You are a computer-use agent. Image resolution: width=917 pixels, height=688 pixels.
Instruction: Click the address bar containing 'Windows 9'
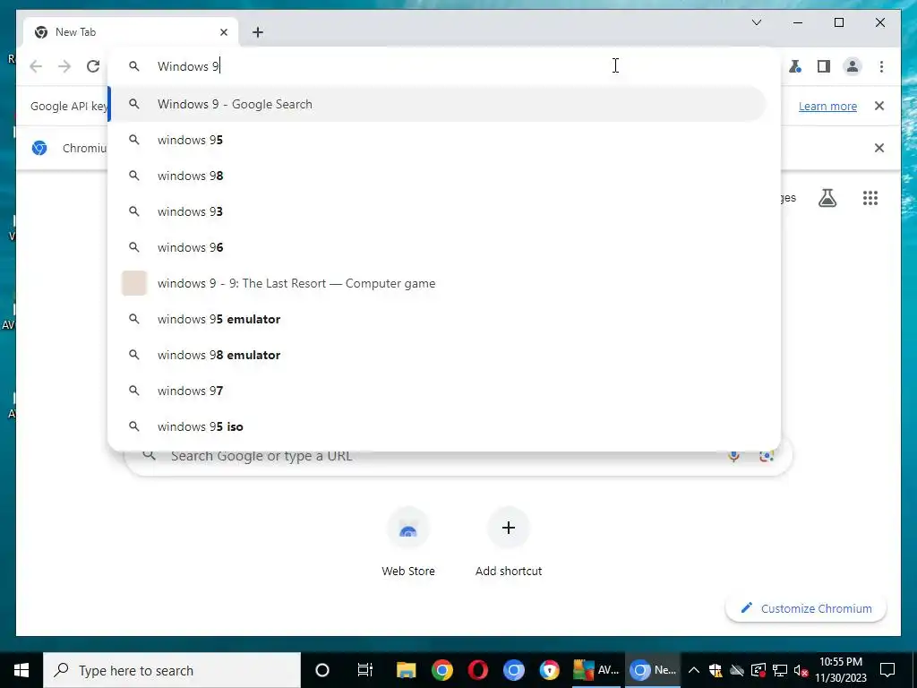444,66
